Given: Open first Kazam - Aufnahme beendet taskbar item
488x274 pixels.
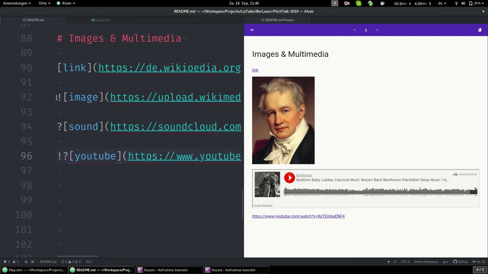Looking at the screenshot, I should [169, 270].
